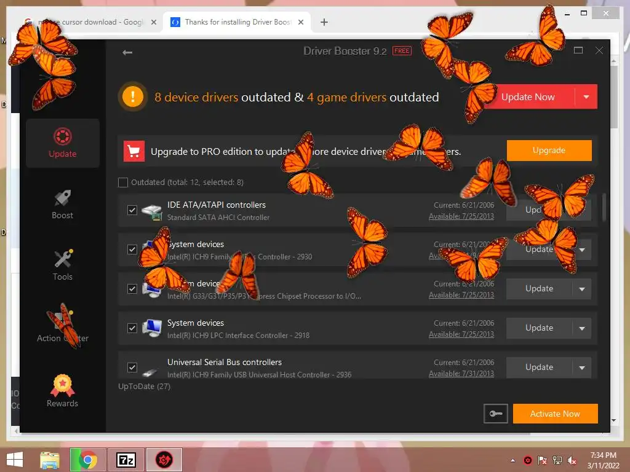The width and height of the screenshot is (630, 472).
Task: Open the Boost rocket section
Action: (x=63, y=204)
